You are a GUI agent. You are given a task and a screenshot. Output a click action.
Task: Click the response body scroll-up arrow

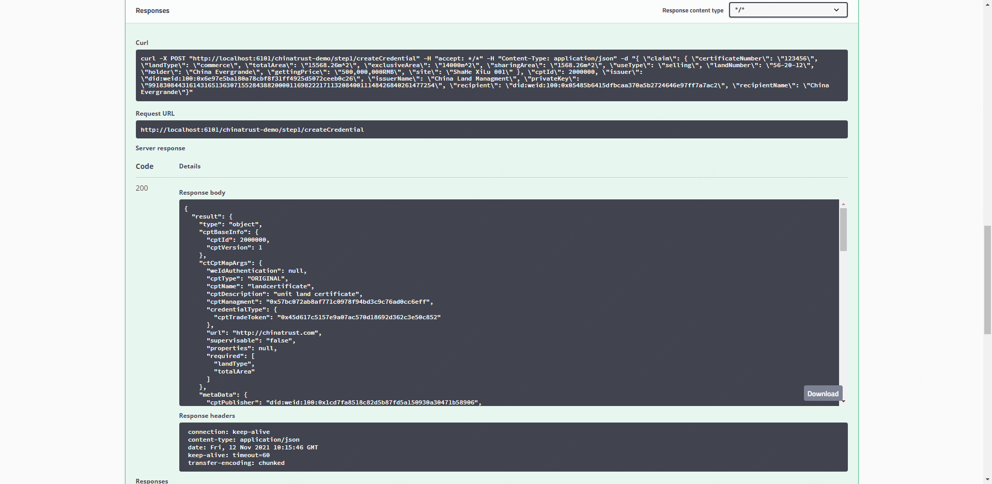[x=843, y=204]
